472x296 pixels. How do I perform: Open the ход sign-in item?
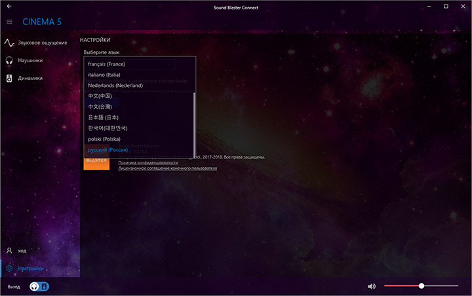click(40, 251)
